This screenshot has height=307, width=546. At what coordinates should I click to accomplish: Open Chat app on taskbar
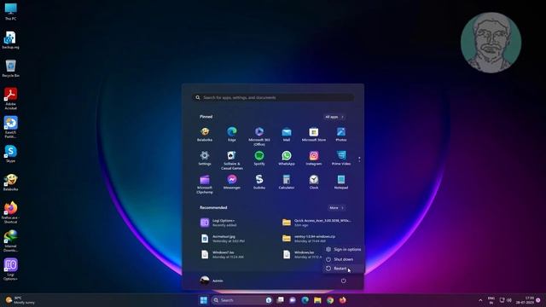click(293, 300)
